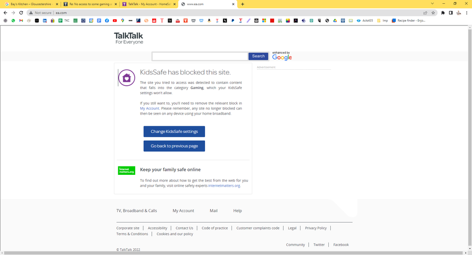
Task: Open the Privacy Policy footer link
Action: pyautogui.click(x=316, y=228)
